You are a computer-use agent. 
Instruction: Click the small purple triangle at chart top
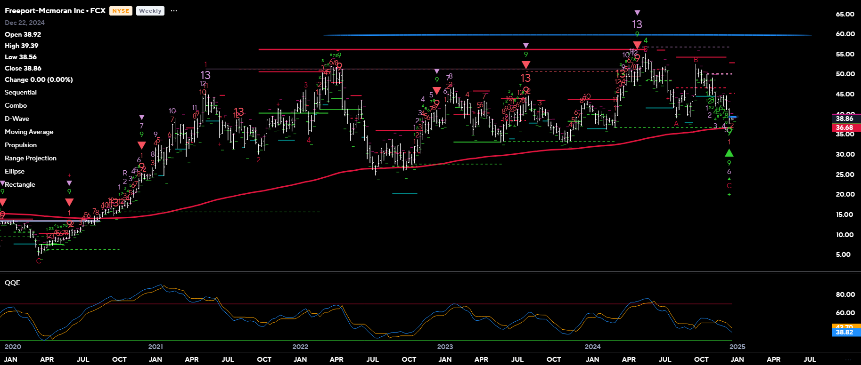click(637, 13)
